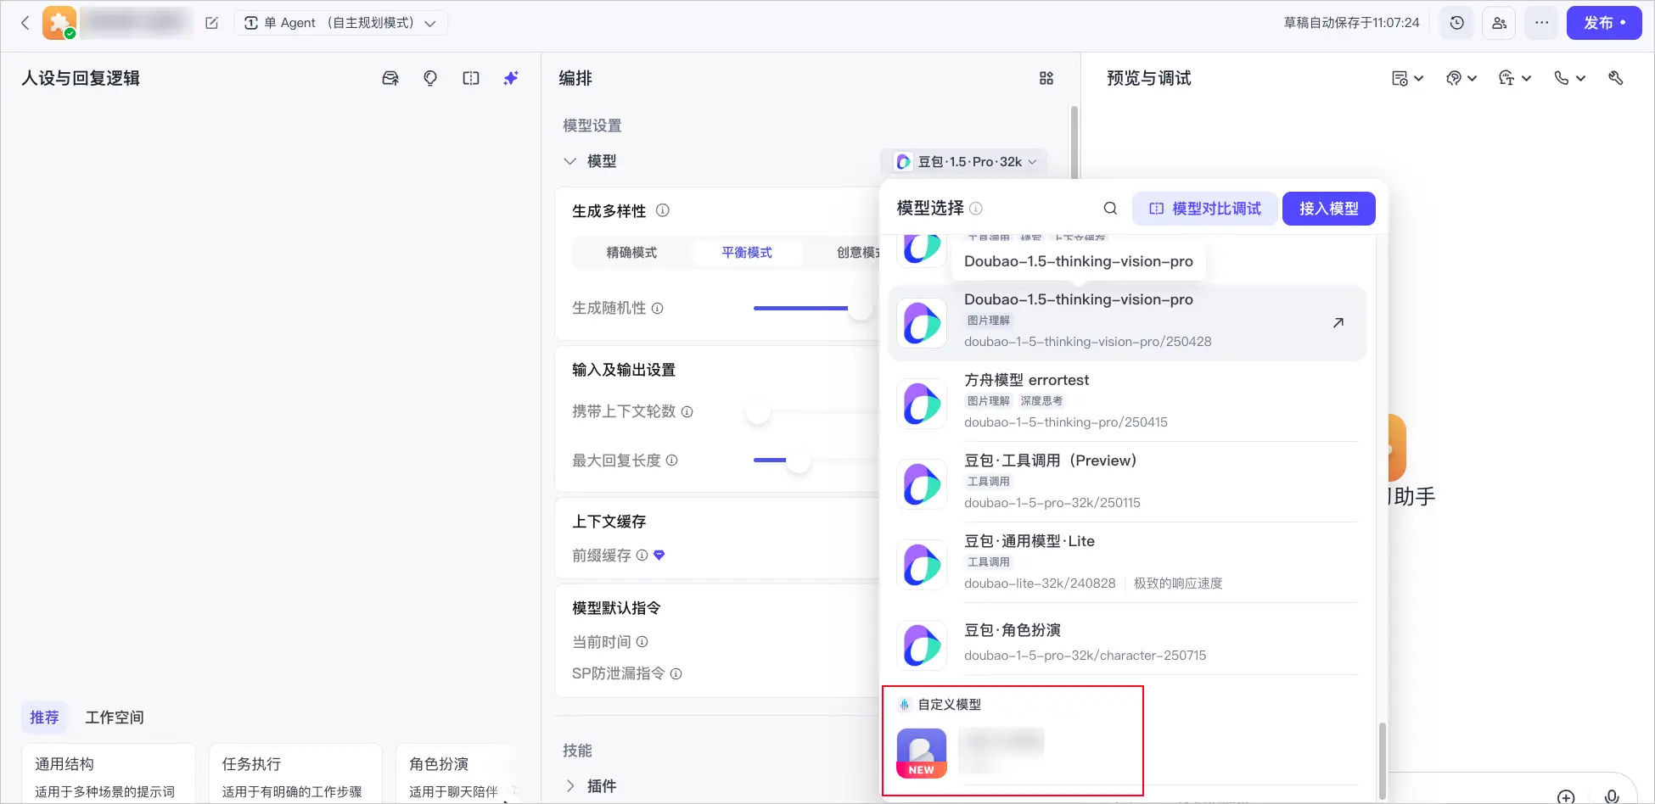Screen dimensions: 1655x804
Task: Click the info icon beside 最大回复长度
Action: (x=672, y=461)
